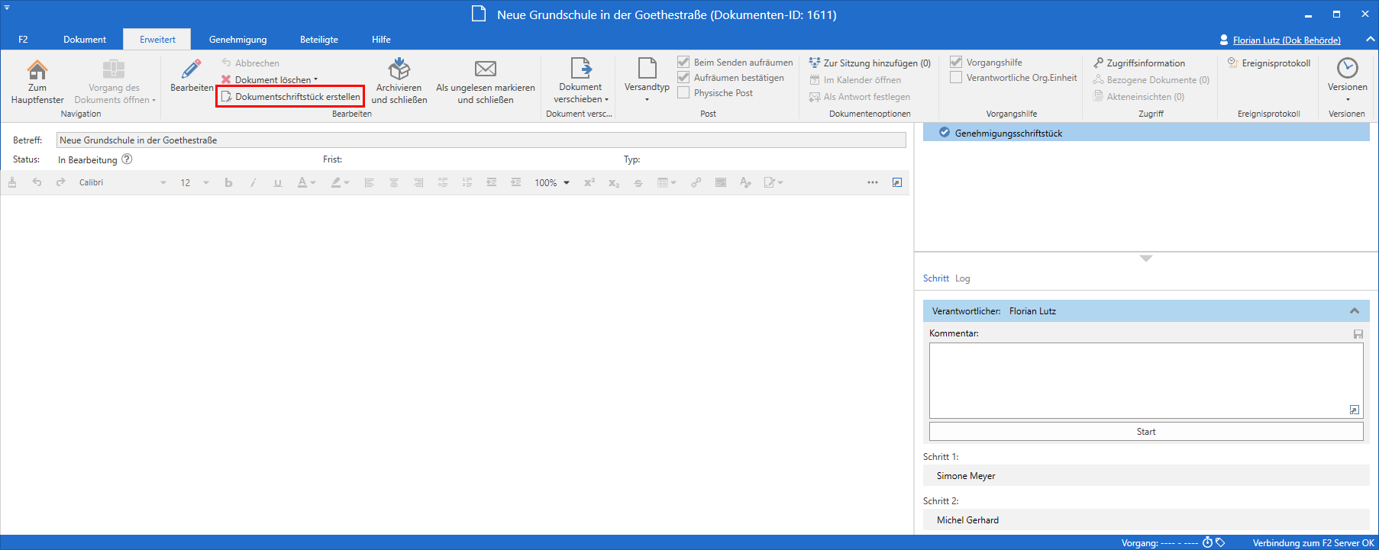This screenshot has width=1379, height=550.
Task: Enable the Physische Post checkbox
Action: [683, 93]
